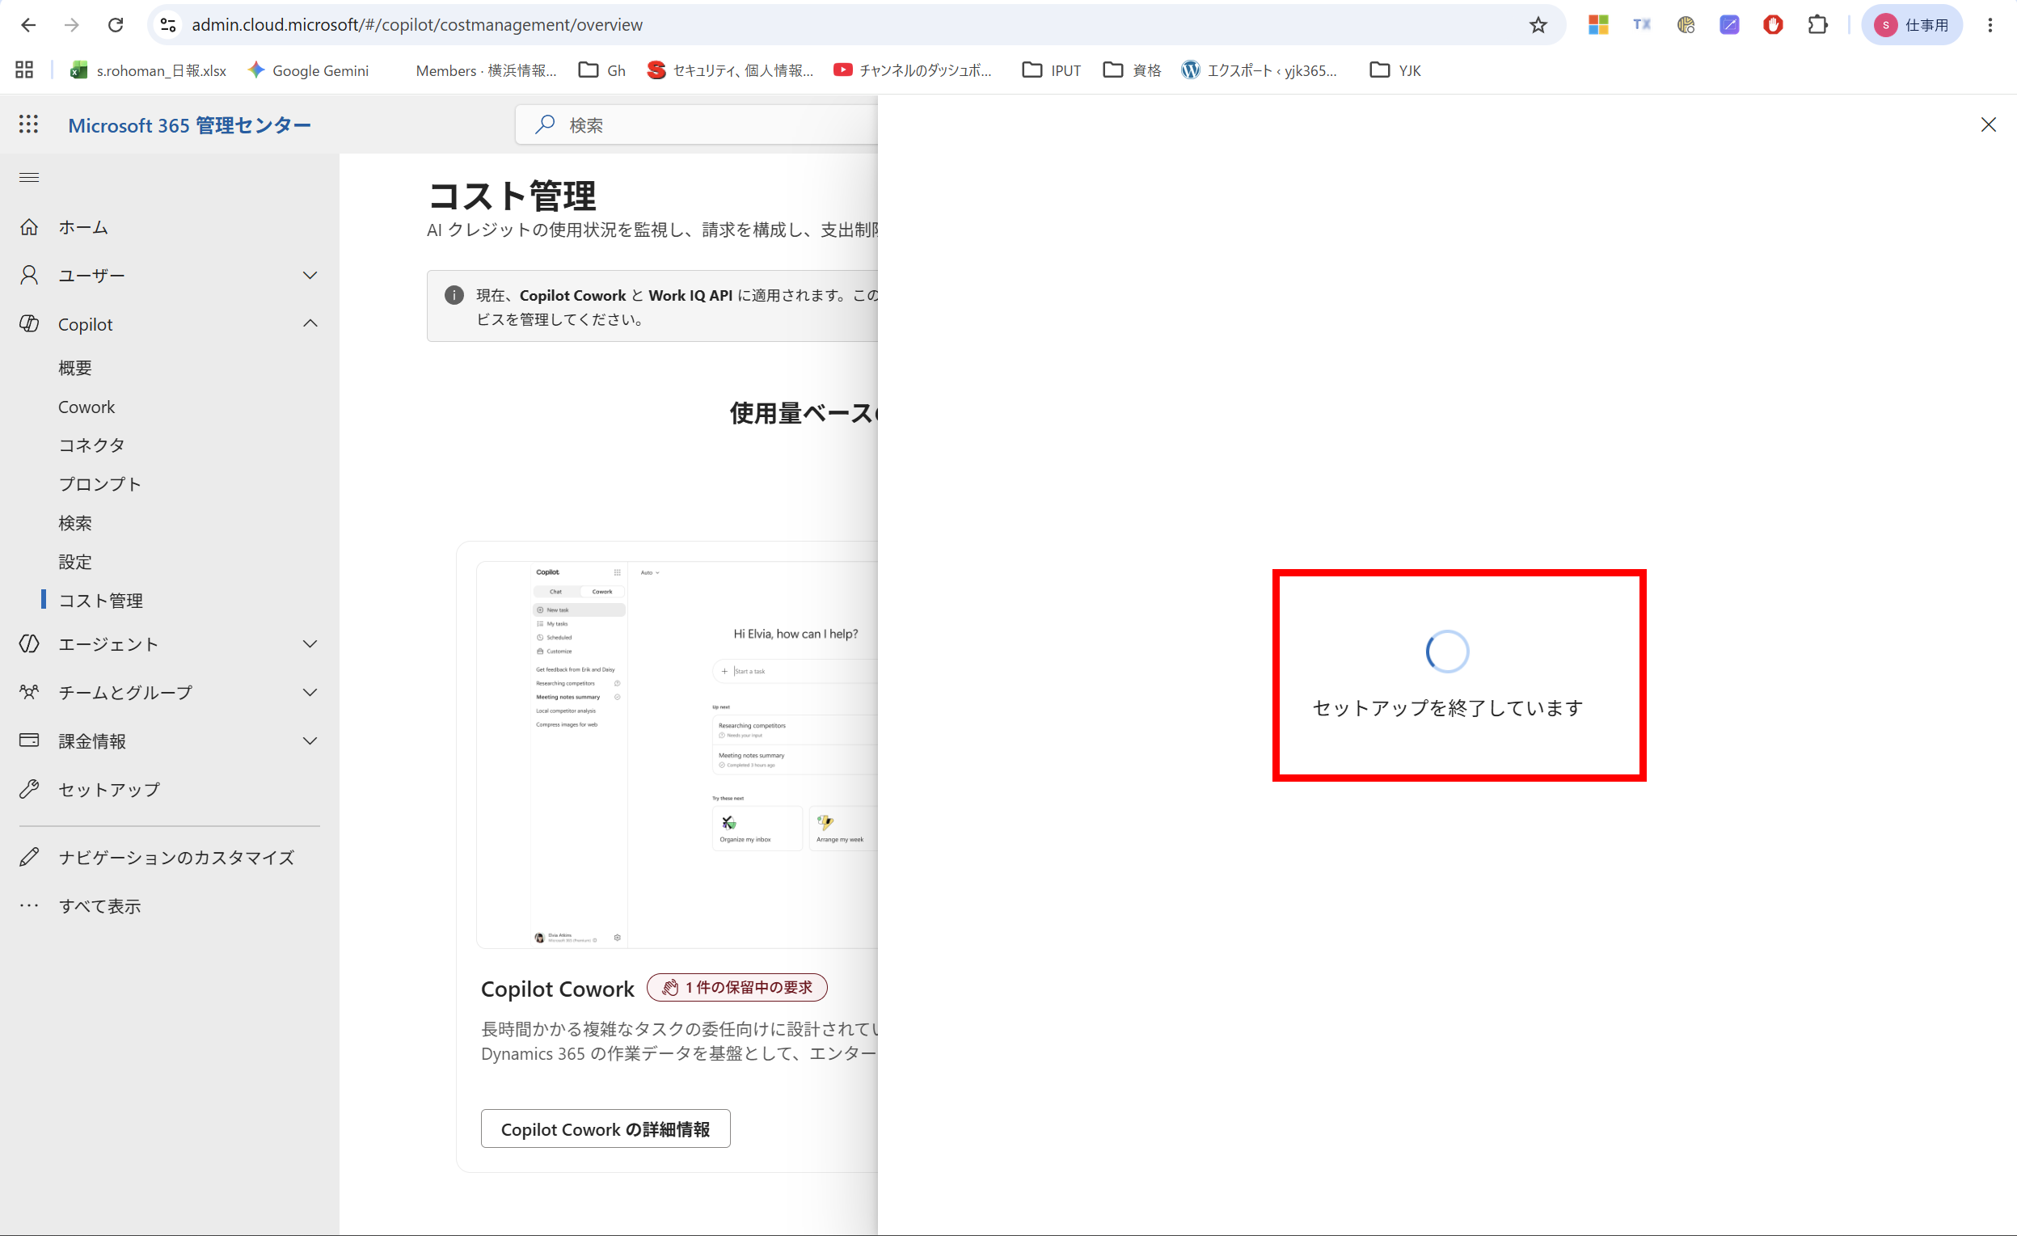Open the TX extension icon

point(1642,24)
